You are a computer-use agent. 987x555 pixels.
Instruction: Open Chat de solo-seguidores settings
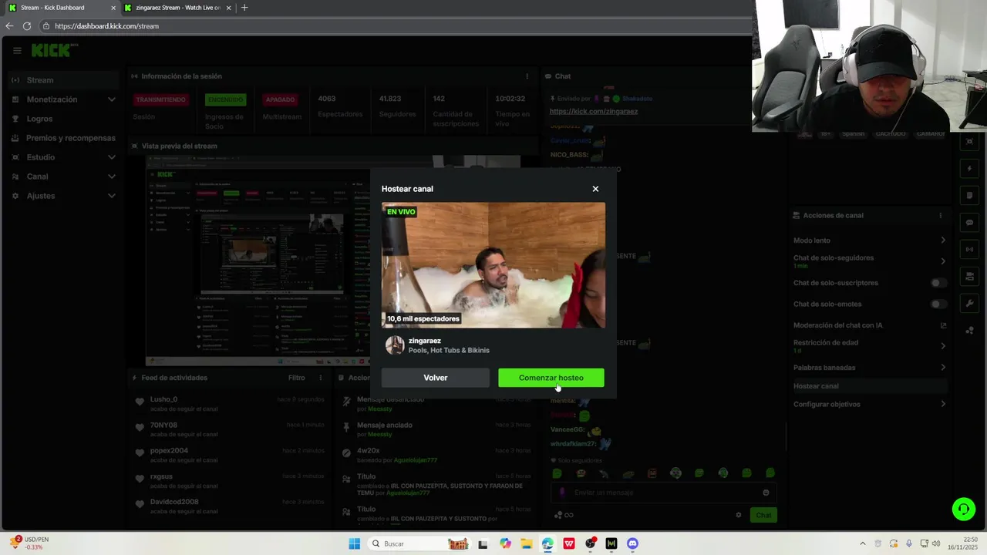point(869,261)
